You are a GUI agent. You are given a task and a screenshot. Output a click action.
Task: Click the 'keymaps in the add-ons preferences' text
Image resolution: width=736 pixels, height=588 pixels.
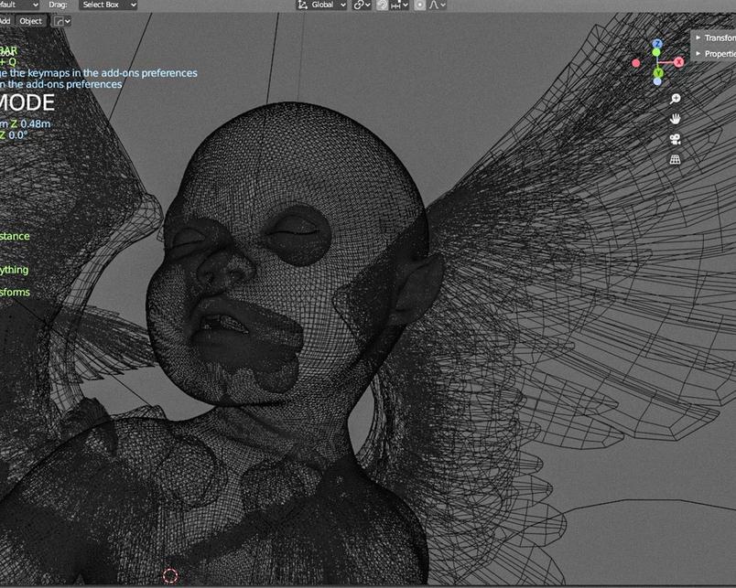pyautogui.click(x=113, y=73)
